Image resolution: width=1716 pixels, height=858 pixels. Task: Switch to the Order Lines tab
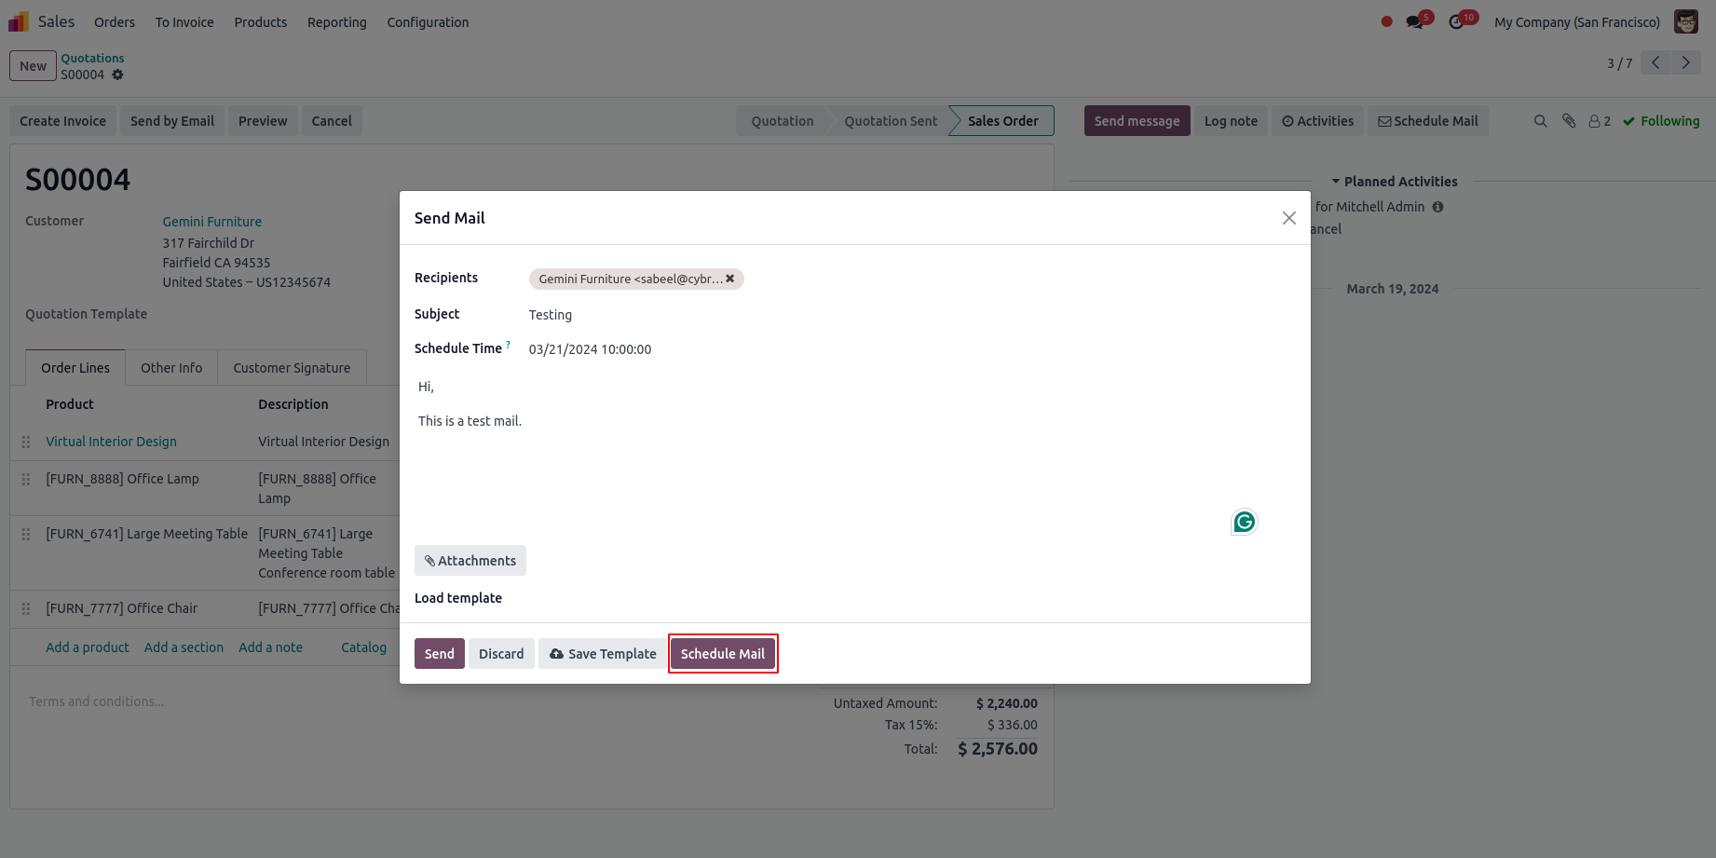(x=75, y=368)
